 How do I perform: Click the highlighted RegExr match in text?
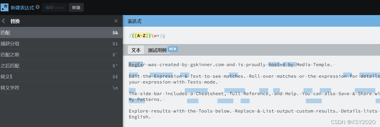tap(136, 65)
